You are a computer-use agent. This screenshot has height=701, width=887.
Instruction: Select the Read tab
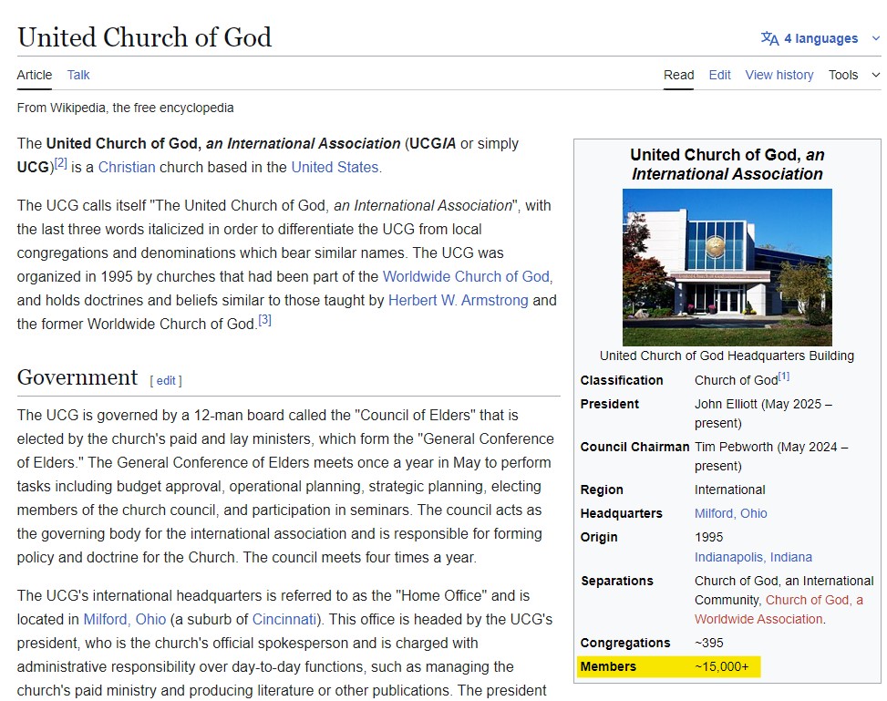678,75
